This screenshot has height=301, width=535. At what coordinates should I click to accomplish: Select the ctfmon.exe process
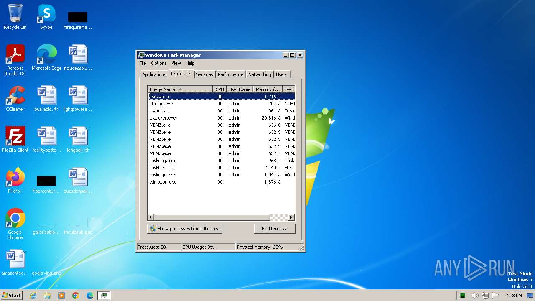[x=222, y=104]
